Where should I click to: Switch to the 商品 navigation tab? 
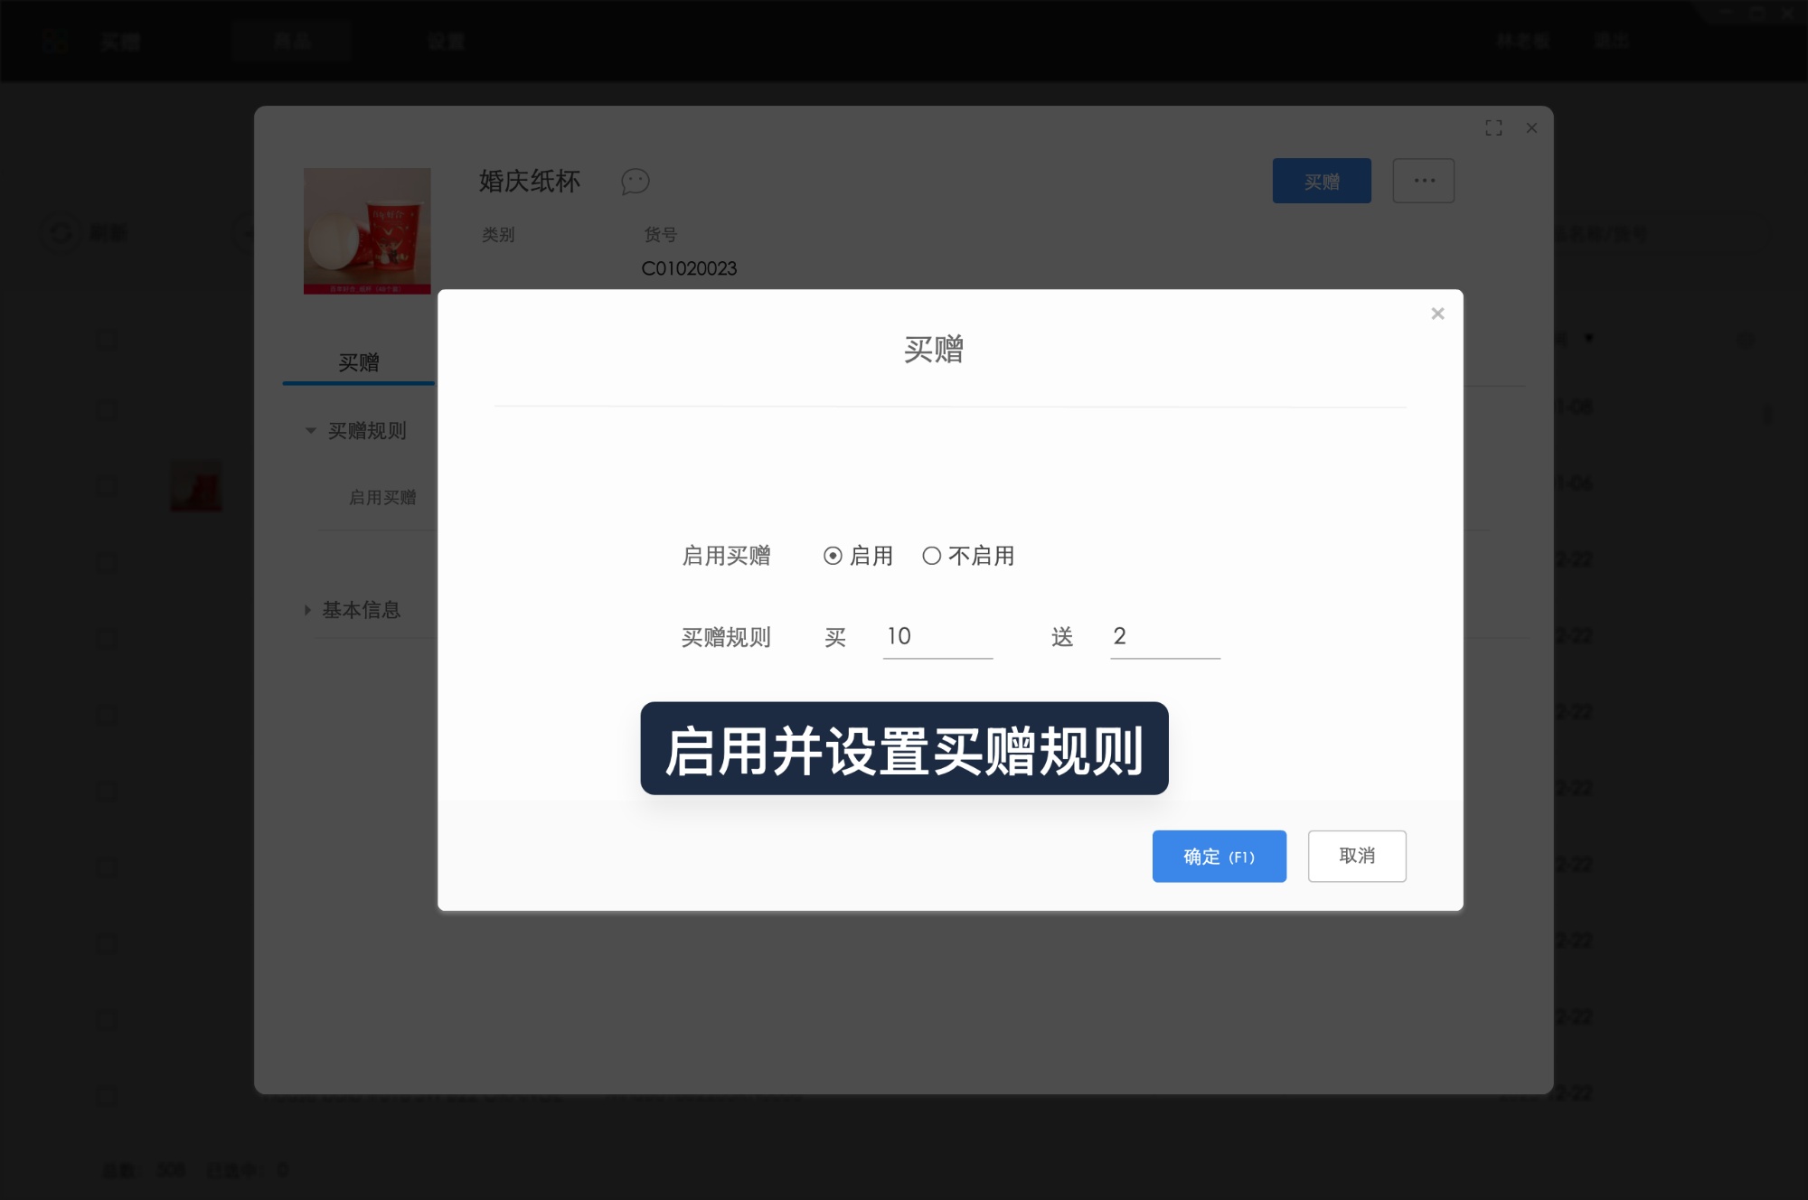[x=291, y=41]
